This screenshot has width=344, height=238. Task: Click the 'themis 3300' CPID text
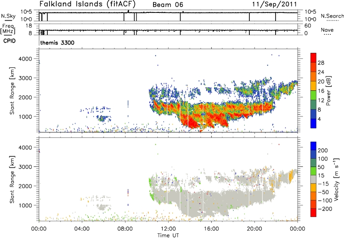(57, 43)
